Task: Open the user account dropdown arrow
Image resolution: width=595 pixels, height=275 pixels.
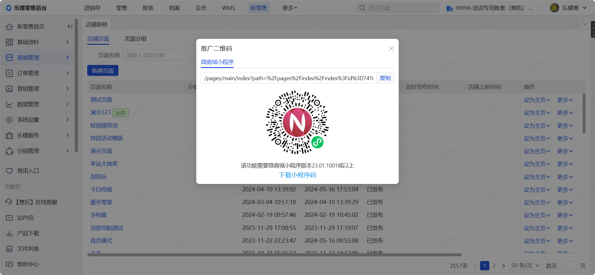Action: (585, 8)
